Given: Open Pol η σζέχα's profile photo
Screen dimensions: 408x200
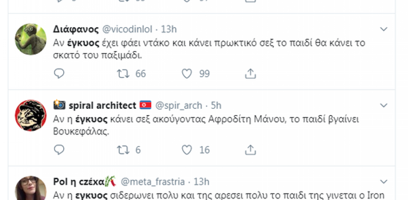Looking at the screenshot, I should [x=31, y=188].
